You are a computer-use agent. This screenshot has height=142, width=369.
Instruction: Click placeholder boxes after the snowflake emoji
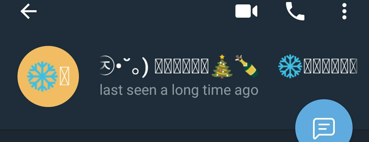330,66
